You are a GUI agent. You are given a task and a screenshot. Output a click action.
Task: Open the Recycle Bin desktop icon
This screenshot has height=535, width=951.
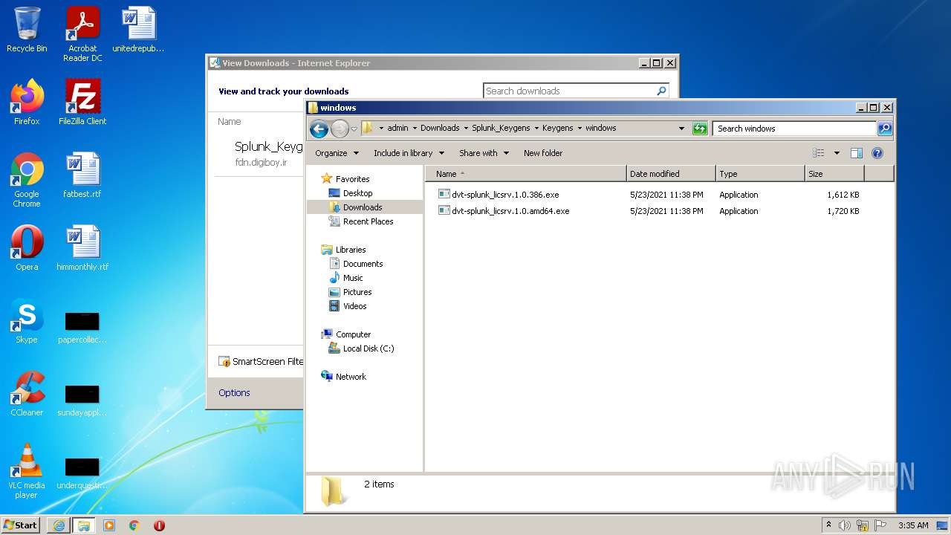(27, 30)
